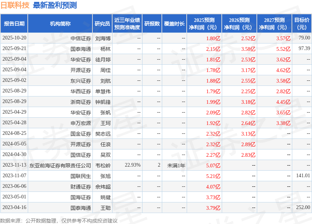The width and height of the screenshot is (312, 224).
Task: Click 申万宏源 institution cell
Action: click(81, 123)
